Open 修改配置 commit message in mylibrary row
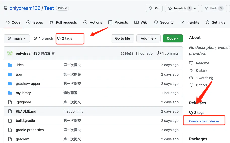 (70, 93)
